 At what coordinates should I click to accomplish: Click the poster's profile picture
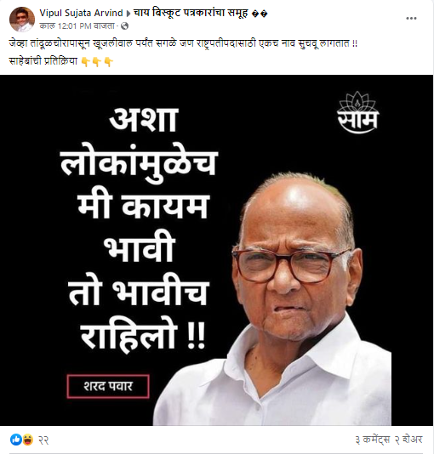click(22, 20)
